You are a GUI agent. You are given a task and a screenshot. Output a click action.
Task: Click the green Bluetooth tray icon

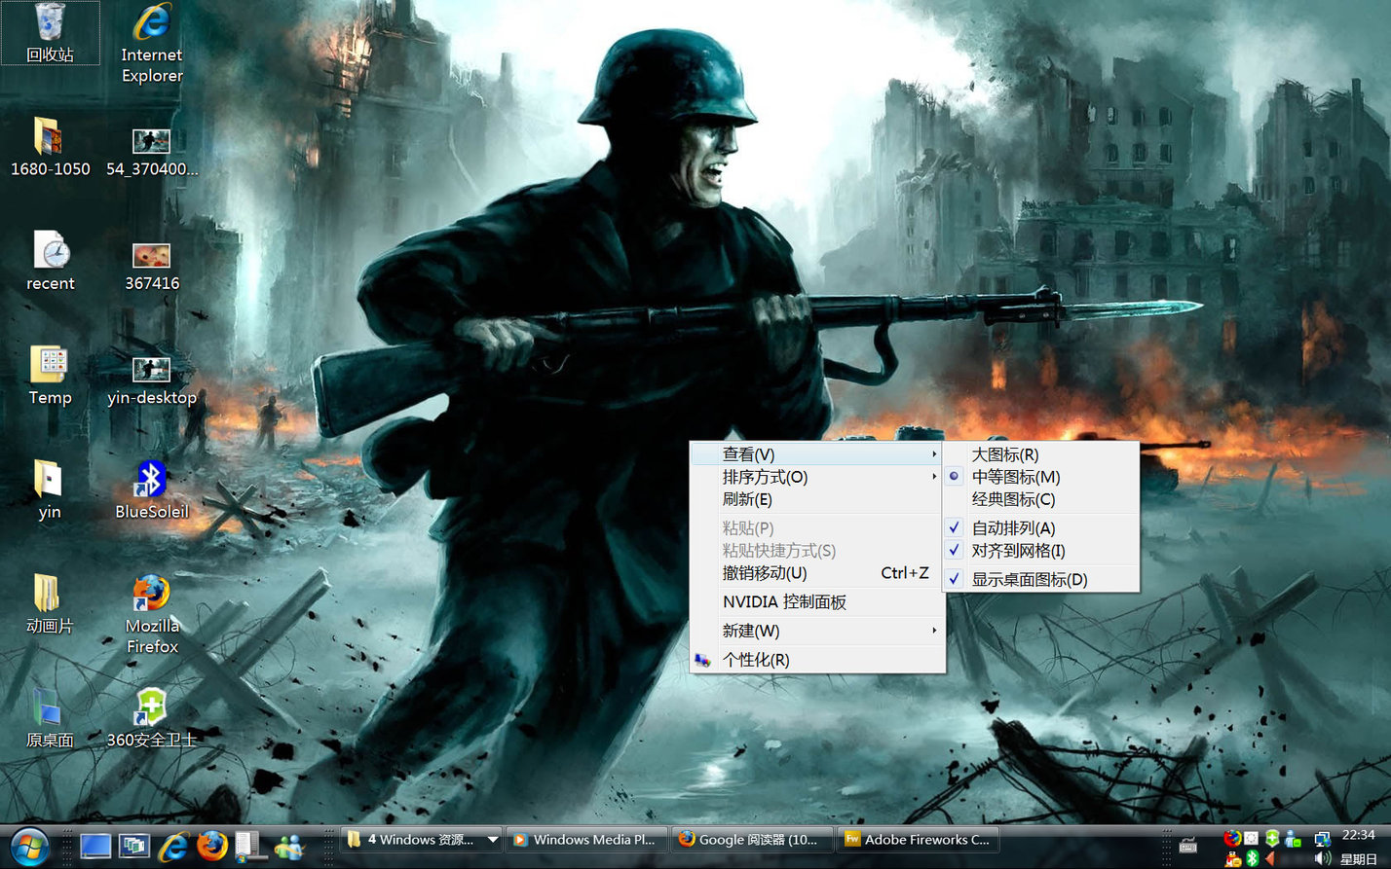pos(1253,858)
